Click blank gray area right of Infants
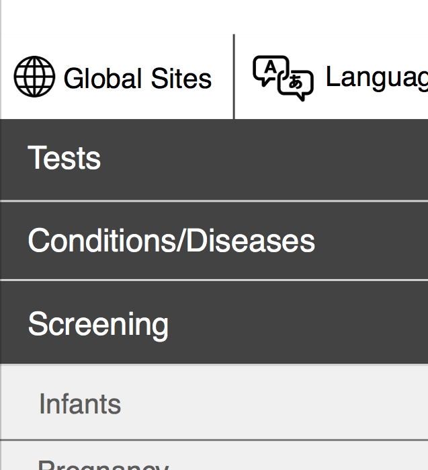 pos(274,402)
